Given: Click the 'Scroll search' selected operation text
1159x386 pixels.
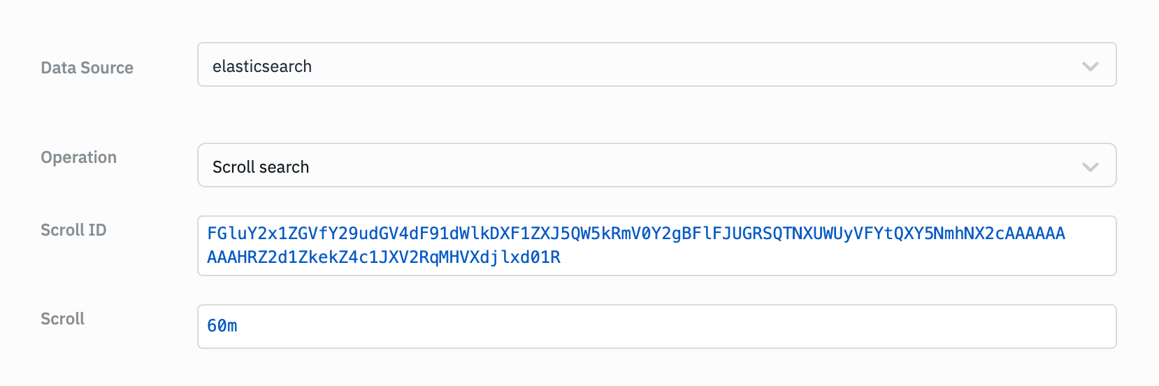Looking at the screenshot, I should coord(261,167).
